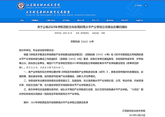This screenshot has height=117, width=165.
Task: Click the paragraph beginning 三、各办学单位应选择基础条件好
Action: 81,92
